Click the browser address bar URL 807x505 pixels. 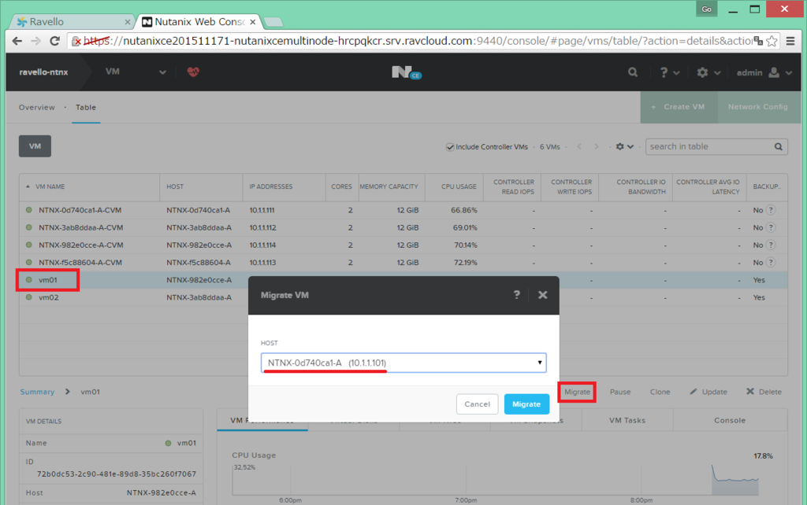417,41
